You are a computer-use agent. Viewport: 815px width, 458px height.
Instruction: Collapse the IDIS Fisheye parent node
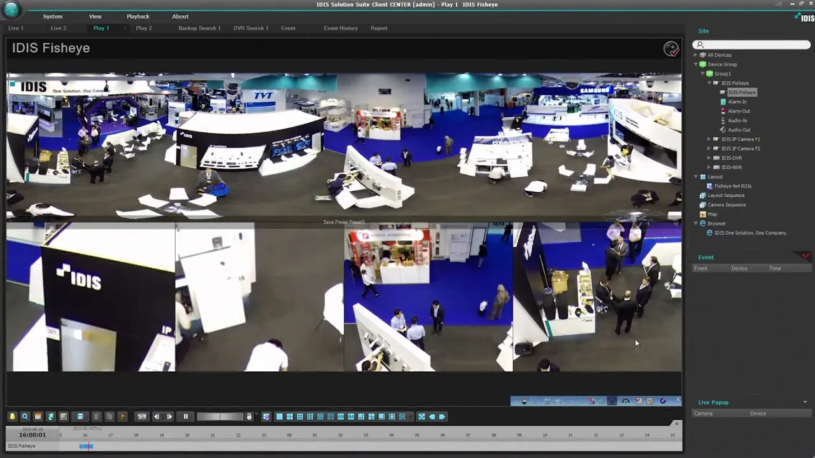click(709, 83)
